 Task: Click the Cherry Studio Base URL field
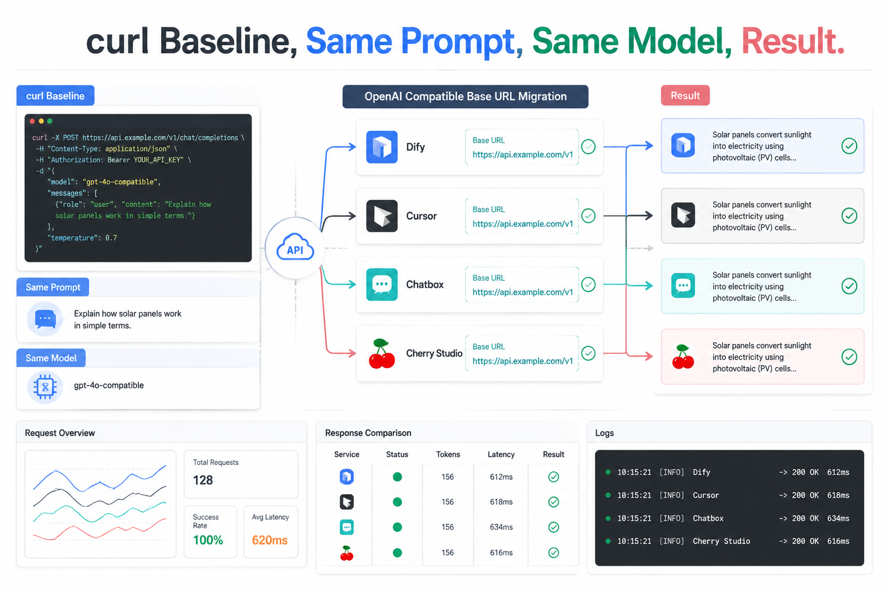[x=522, y=354]
